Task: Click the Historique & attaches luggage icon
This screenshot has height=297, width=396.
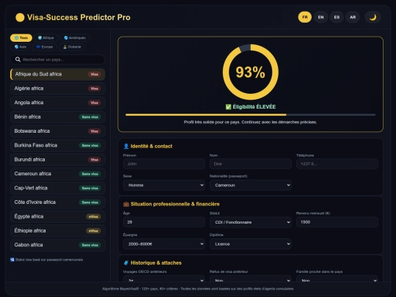Action: pos(126,263)
